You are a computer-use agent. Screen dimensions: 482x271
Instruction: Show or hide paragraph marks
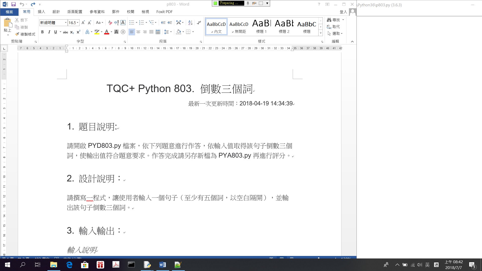click(199, 23)
